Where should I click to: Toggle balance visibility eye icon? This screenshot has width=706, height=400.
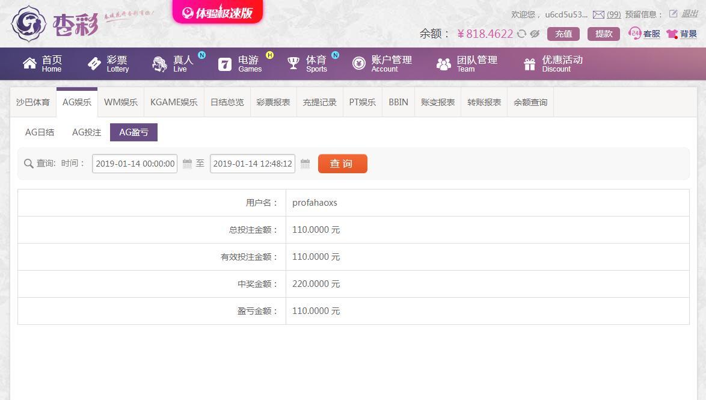pyautogui.click(x=535, y=34)
